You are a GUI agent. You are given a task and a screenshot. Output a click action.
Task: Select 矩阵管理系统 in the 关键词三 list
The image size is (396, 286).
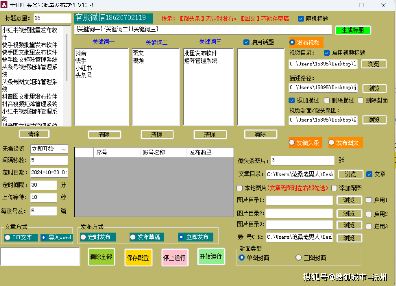pos(200,61)
